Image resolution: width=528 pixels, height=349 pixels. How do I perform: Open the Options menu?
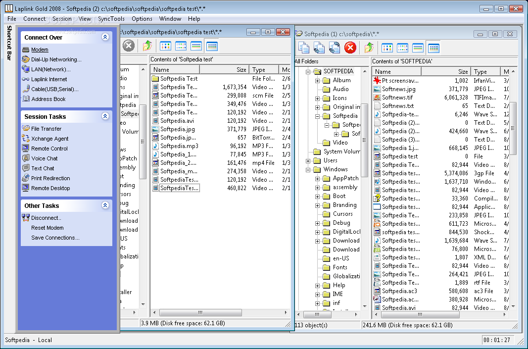click(x=142, y=19)
